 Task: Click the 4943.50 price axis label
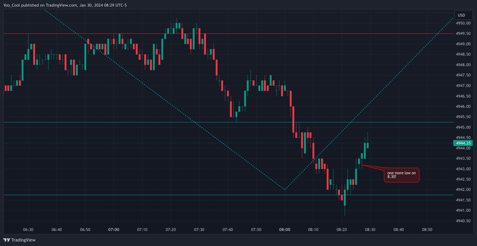463,158
